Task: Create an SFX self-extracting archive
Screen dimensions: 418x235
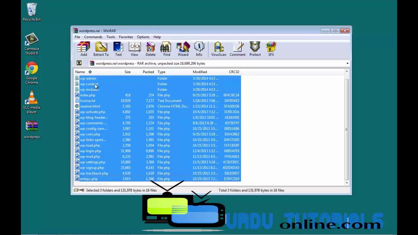Action: tap(271, 49)
